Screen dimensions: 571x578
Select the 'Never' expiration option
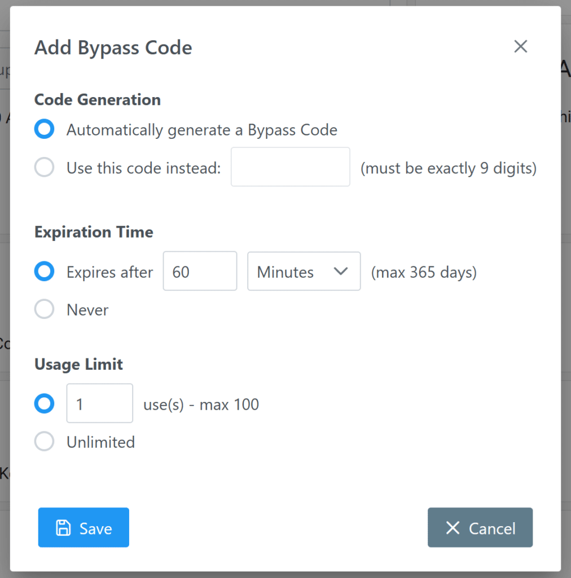[44, 309]
